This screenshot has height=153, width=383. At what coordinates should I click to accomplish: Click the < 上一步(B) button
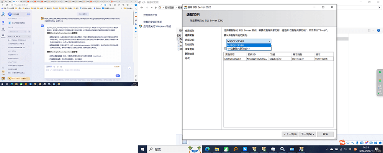point(290,135)
